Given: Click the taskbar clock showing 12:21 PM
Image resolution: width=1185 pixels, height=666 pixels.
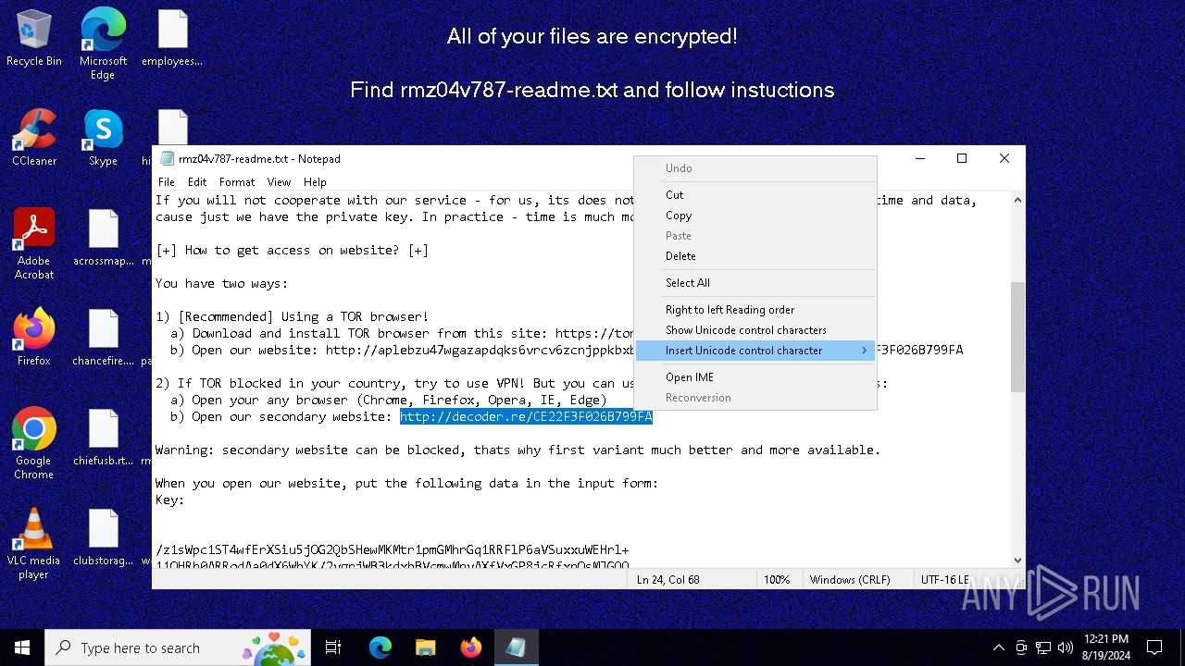Looking at the screenshot, I should (x=1105, y=647).
